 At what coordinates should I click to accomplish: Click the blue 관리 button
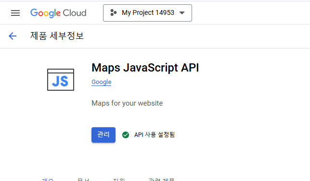103,135
